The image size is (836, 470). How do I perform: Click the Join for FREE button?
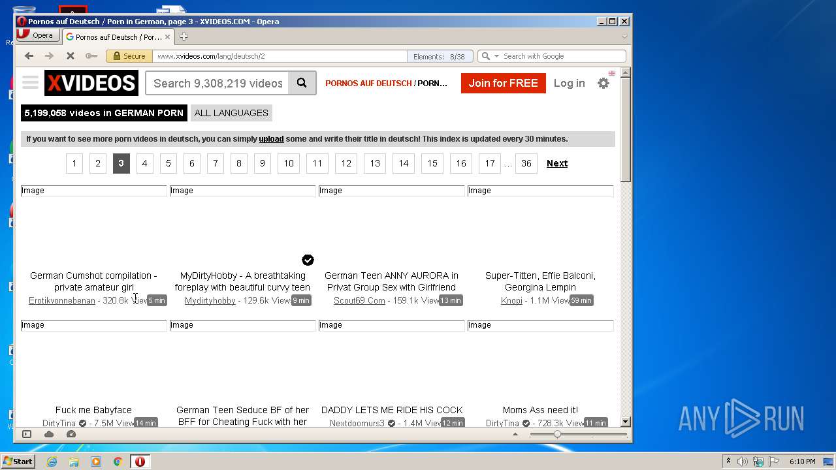pos(503,83)
